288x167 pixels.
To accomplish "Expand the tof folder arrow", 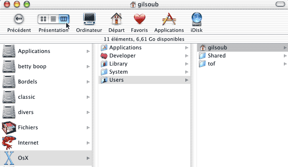I will pyautogui.click(x=285, y=64).
